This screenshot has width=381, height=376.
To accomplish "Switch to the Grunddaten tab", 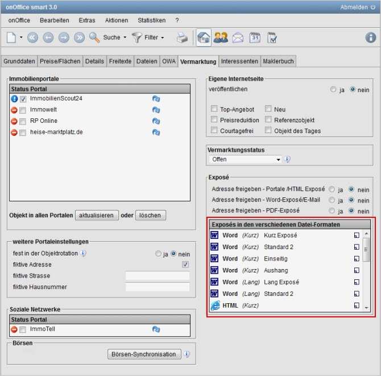I will (x=19, y=61).
